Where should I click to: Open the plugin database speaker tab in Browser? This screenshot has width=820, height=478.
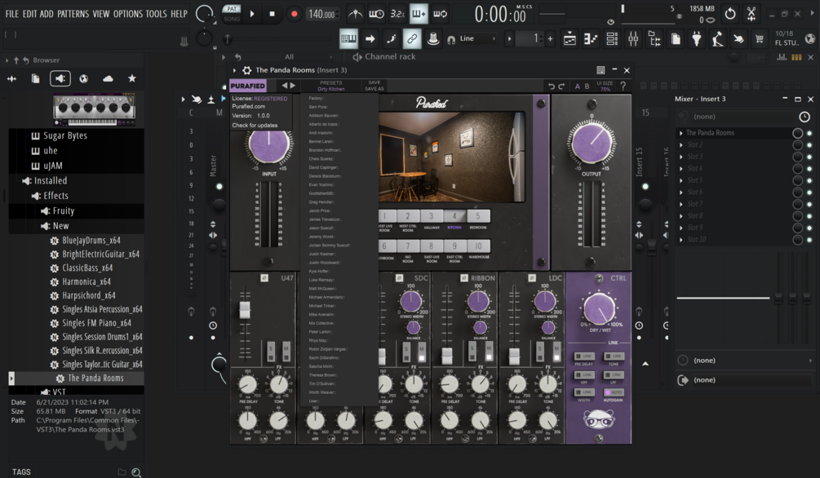(x=60, y=78)
